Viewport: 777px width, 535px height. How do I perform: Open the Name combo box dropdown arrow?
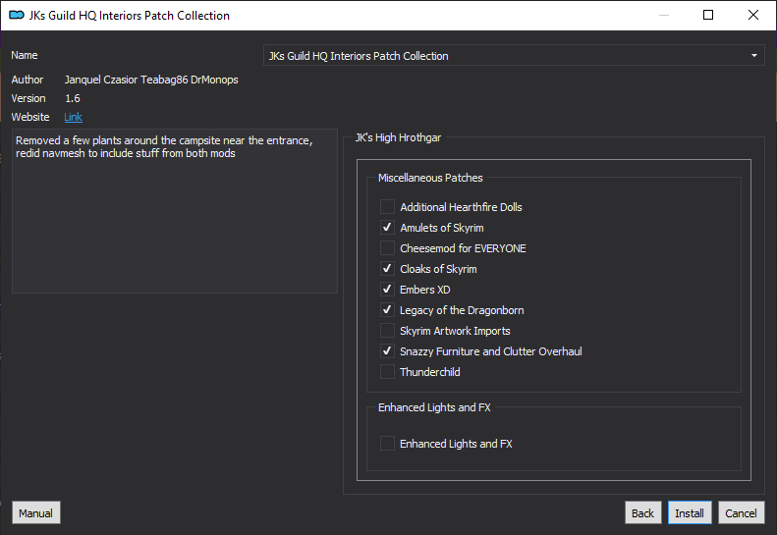coord(753,56)
